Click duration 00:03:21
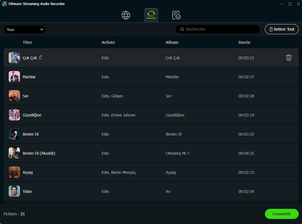Screen dimensions: 302x224 pyautogui.click(x=246, y=58)
